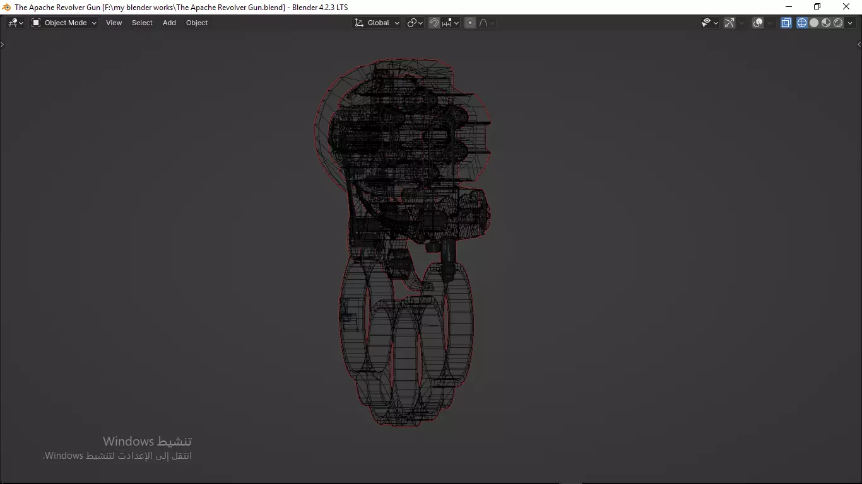Expand the toolbar with the left-edge arrow
Viewport: 862px width, 484px height.
pyautogui.click(x=3, y=44)
